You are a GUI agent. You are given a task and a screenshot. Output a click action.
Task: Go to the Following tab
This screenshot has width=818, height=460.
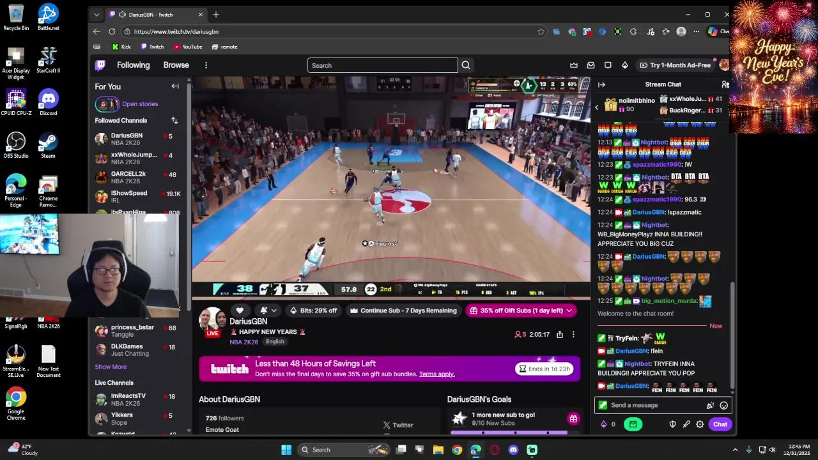[x=134, y=65]
